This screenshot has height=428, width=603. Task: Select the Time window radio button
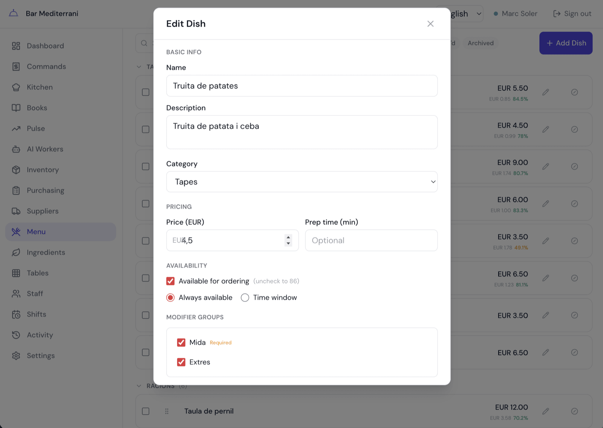pyautogui.click(x=245, y=298)
